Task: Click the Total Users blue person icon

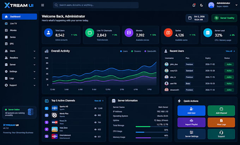Action: pos(48,32)
